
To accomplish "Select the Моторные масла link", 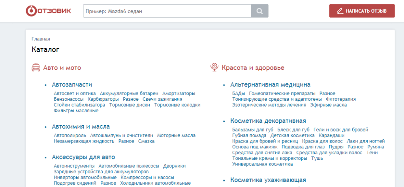I will 176,135.
